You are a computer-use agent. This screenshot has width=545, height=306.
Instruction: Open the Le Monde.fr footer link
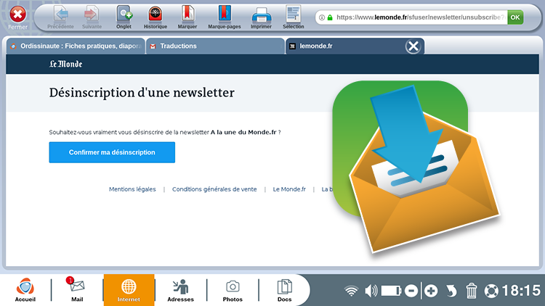[x=289, y=189]
